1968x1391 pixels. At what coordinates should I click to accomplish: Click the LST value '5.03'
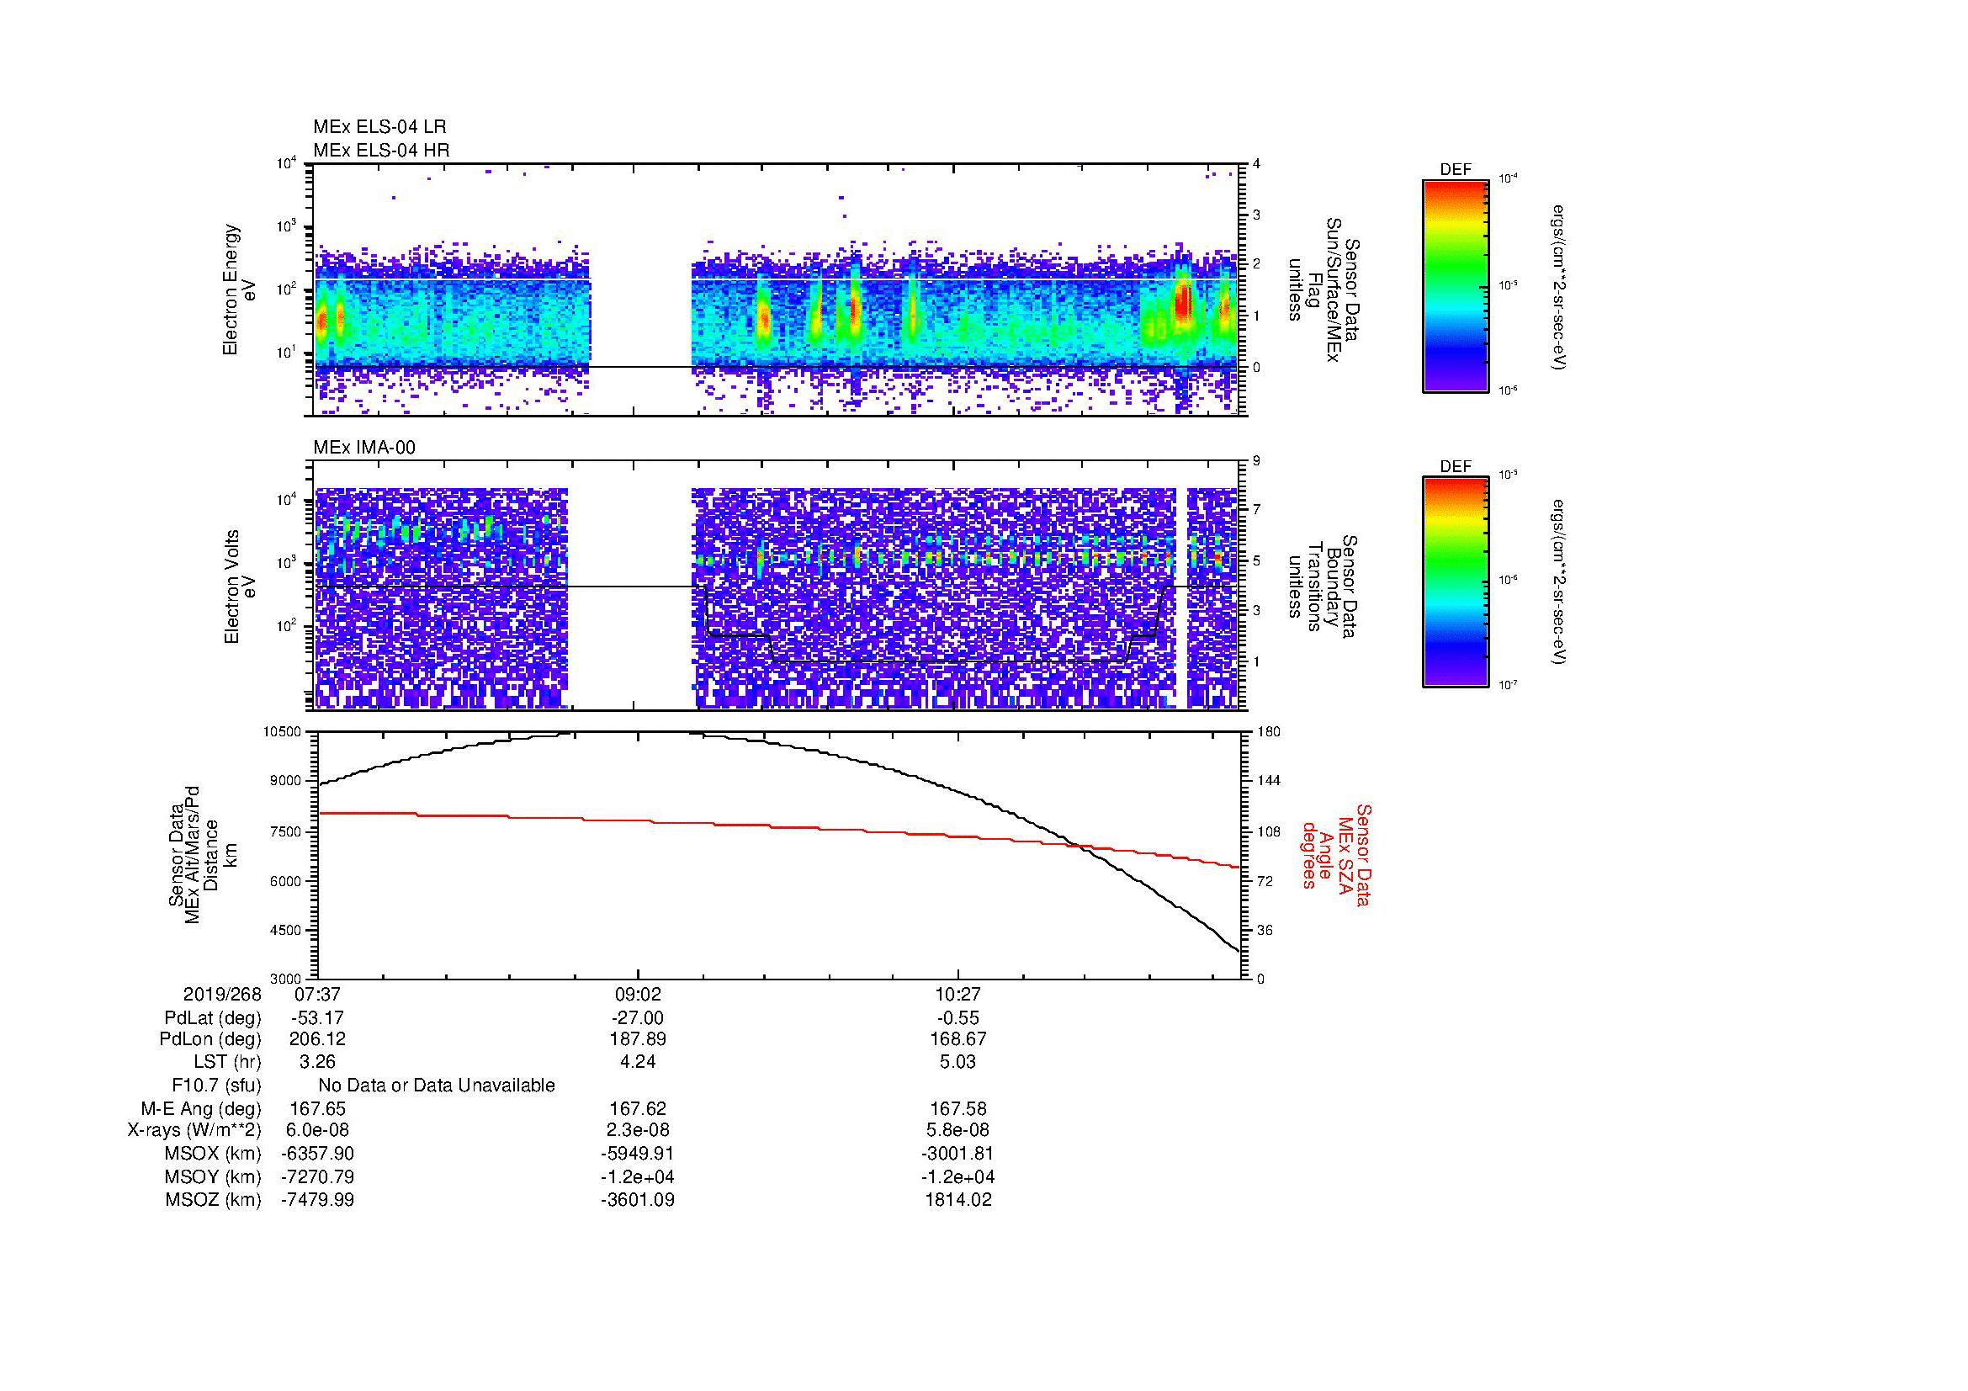point(958,1063)
